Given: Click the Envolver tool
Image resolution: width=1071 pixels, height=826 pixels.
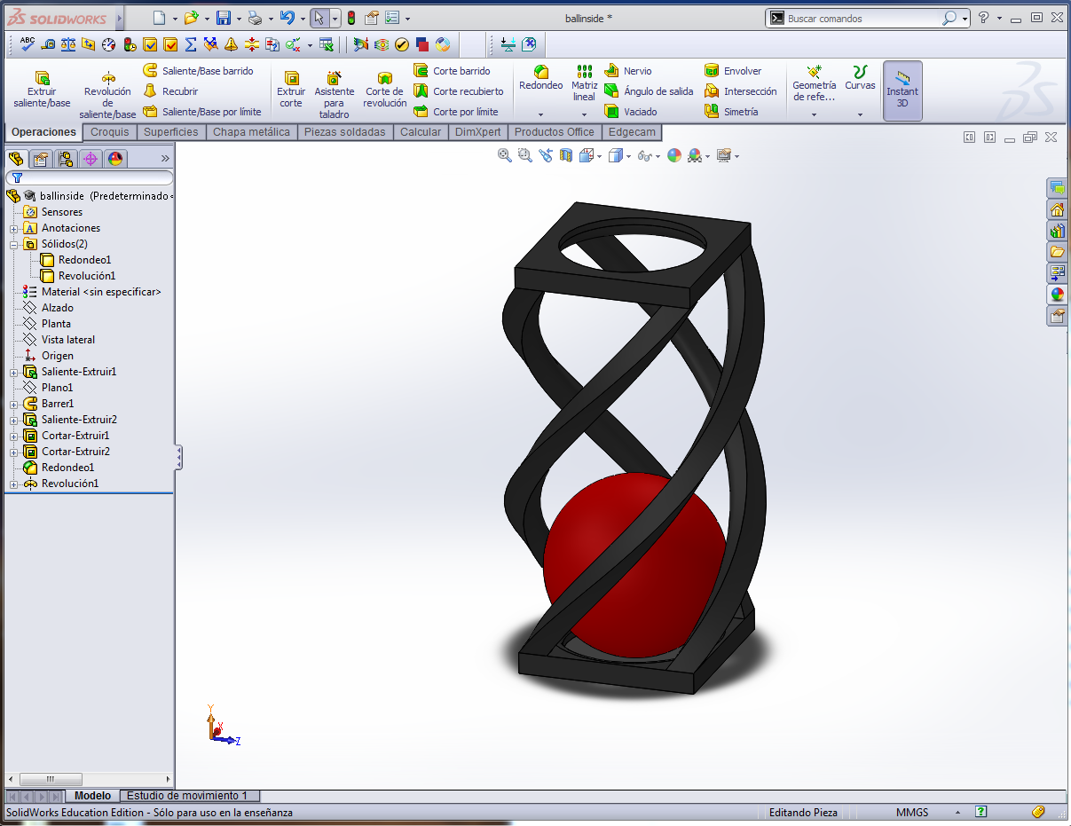Looking at the screenshot, I should pos(733,71).
